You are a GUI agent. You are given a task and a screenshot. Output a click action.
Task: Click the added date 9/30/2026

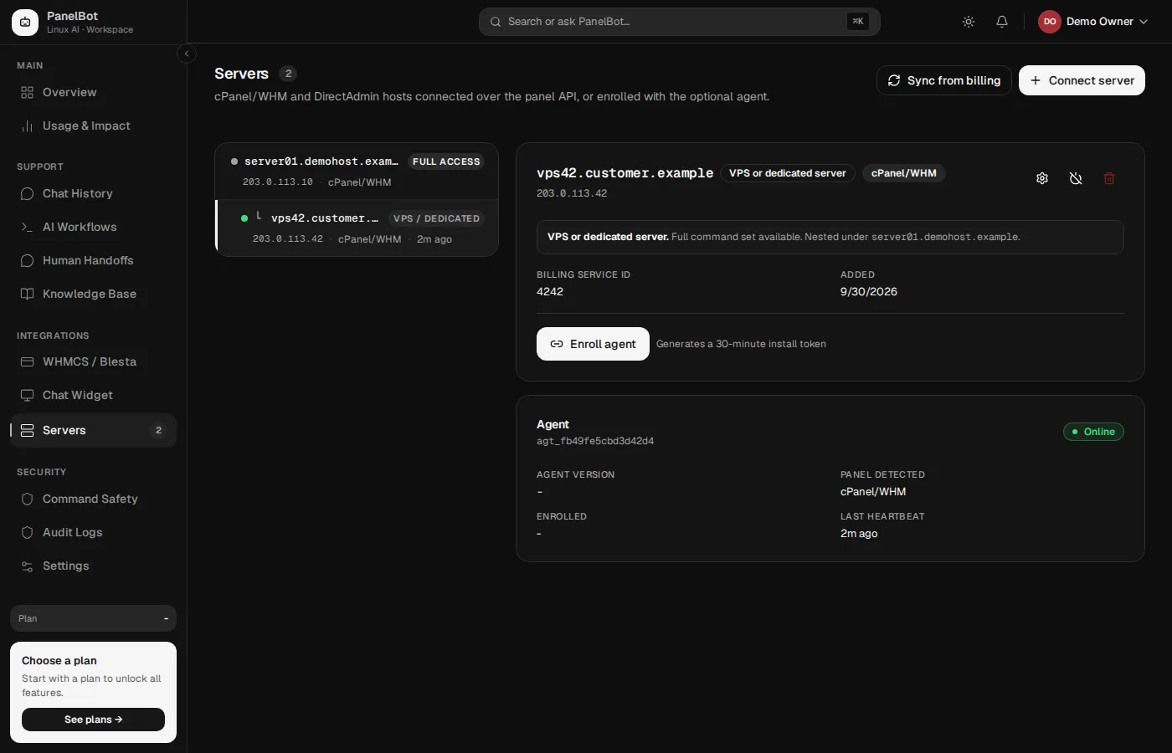(x=869, y=292)
